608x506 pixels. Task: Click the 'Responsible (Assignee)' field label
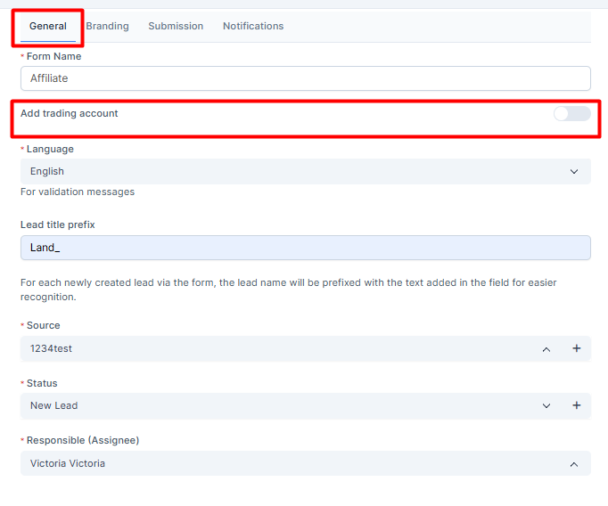tap(83, 440)
